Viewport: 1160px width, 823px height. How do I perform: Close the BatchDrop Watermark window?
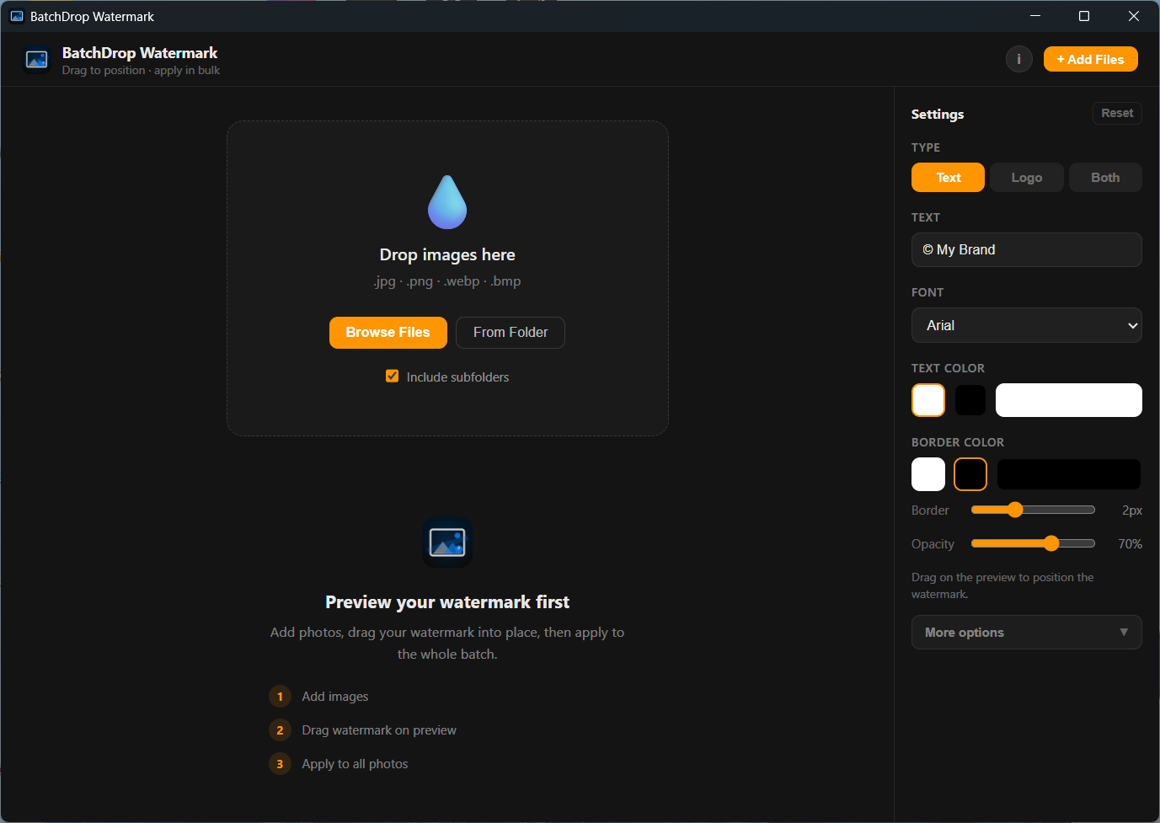click(1134, 16)
